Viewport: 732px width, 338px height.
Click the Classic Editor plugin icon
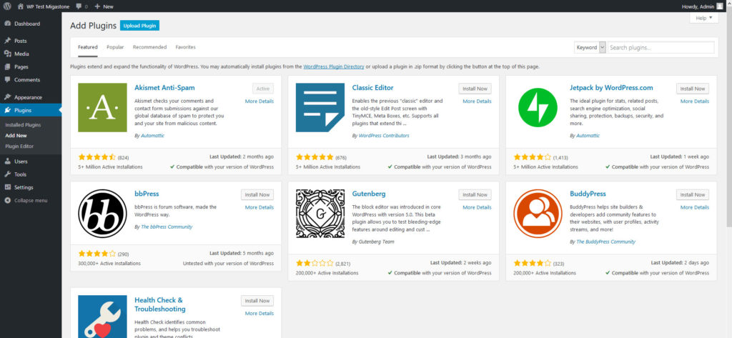pyautogui.click(x=320, y=107)
